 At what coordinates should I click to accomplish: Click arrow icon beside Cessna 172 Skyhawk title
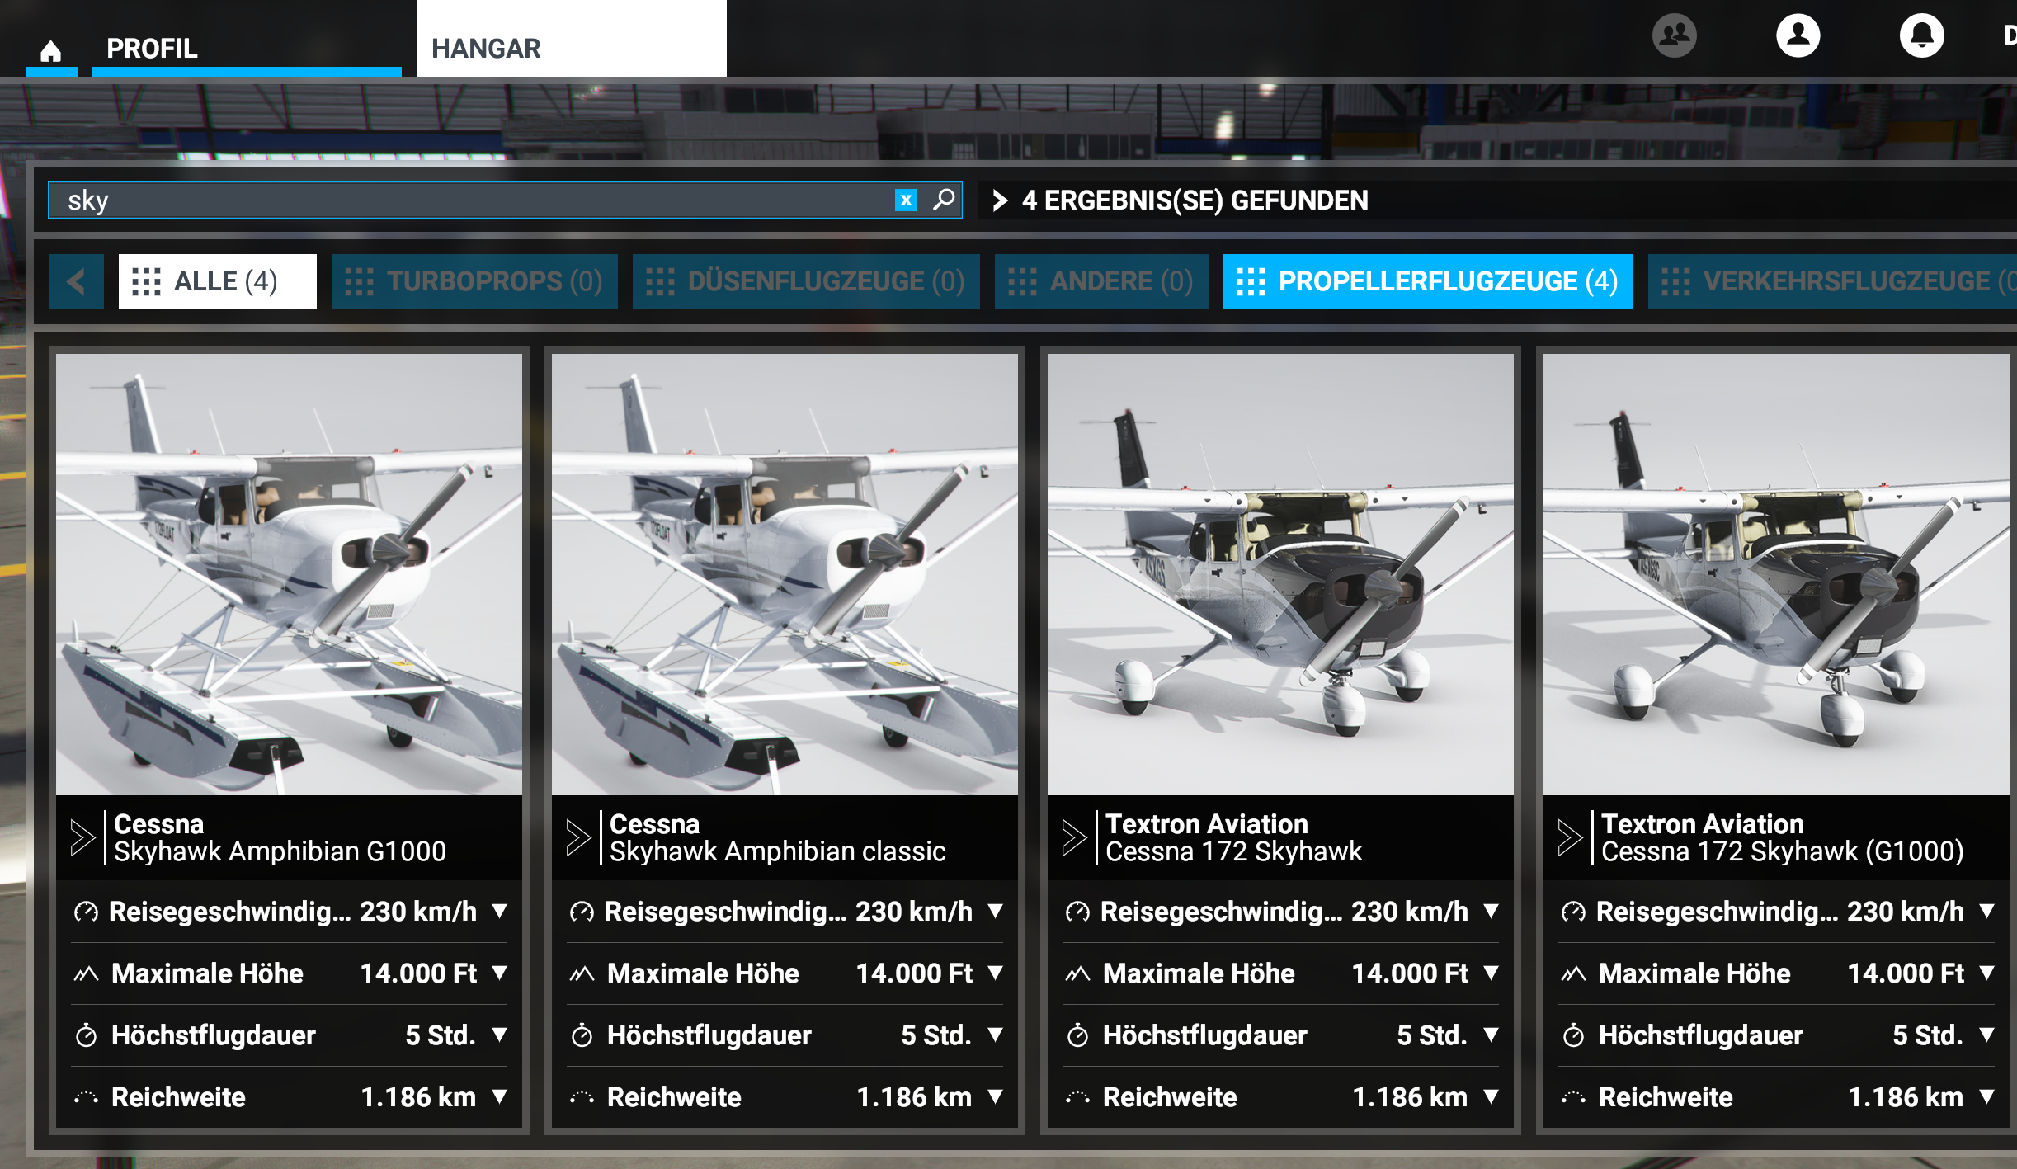[1074, 837]
